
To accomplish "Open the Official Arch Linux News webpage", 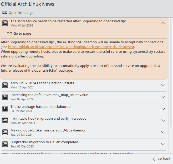I will tap(18, 13).
